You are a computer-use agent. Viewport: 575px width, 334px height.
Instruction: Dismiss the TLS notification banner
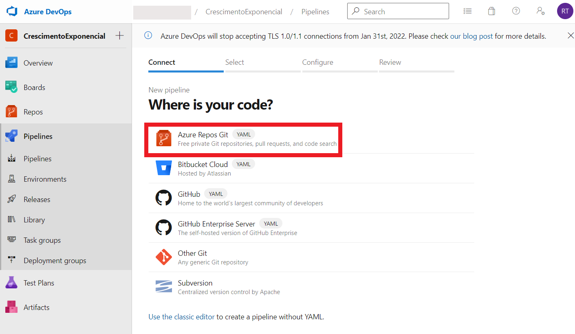(x=571, y=36)
